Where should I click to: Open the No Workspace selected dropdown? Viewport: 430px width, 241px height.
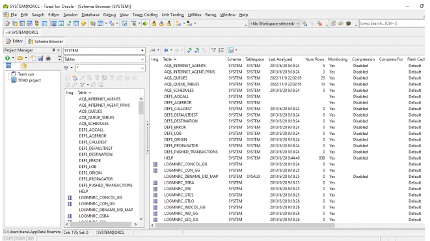click(298, 23)
